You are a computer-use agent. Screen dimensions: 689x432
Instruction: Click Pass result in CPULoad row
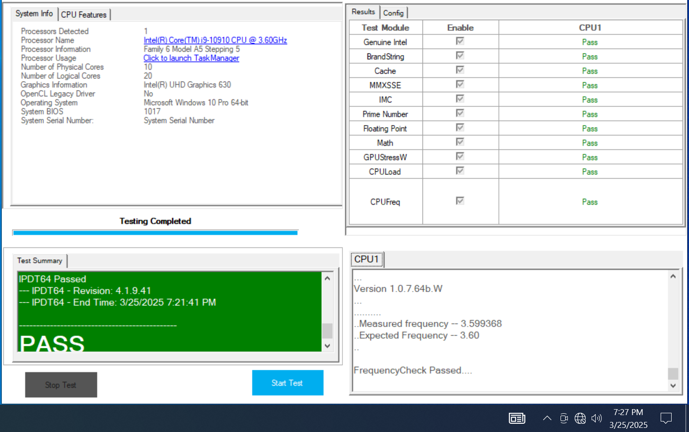(590, 172)
